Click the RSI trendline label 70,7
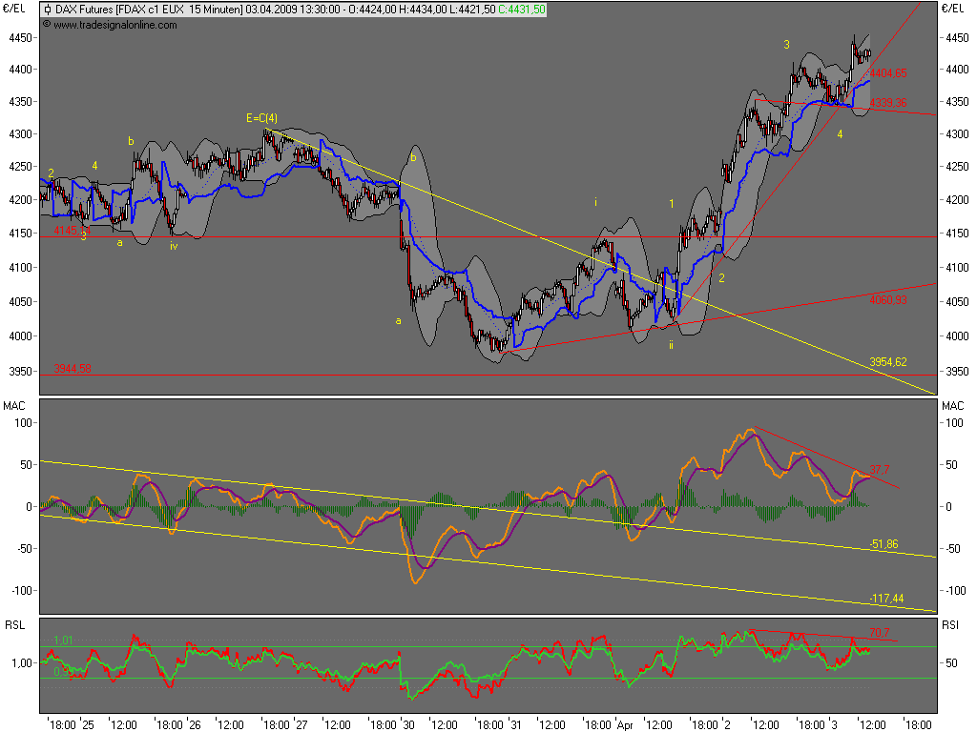Screen dimensions: 977x732 (x=880, y=633)
